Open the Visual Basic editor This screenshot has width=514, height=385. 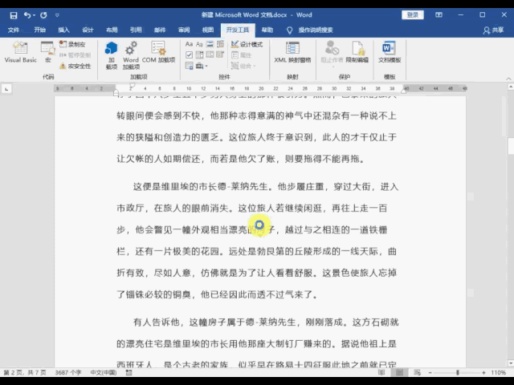pyautogui.click(x=20, y=52)
